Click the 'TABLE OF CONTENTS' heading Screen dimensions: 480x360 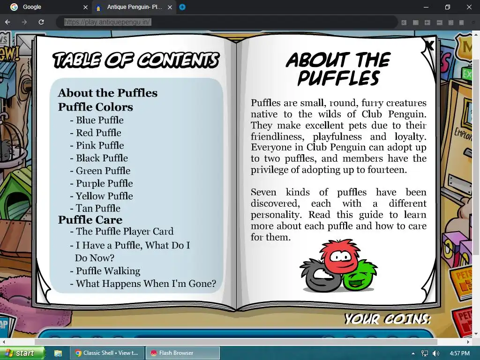tap(136, 60)
